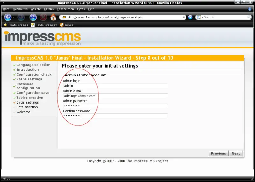Select the Language selection step

pos(33,65)
